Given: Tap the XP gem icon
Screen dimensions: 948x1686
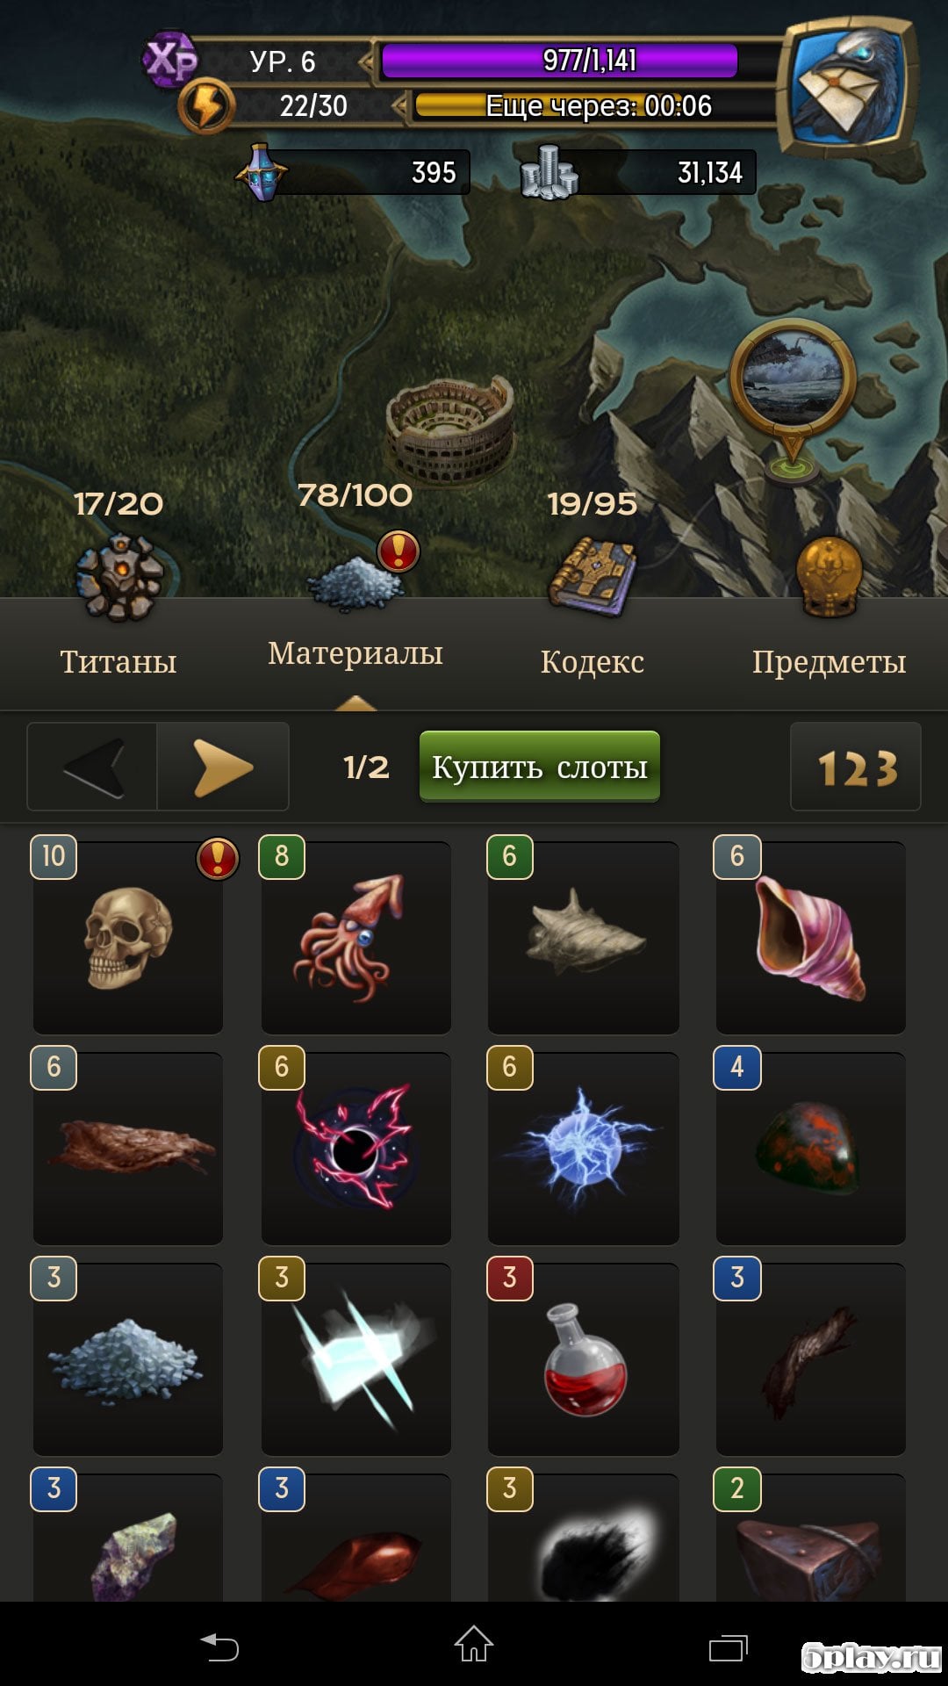Looking at the screenshot, I should click(x=170, y=60).
